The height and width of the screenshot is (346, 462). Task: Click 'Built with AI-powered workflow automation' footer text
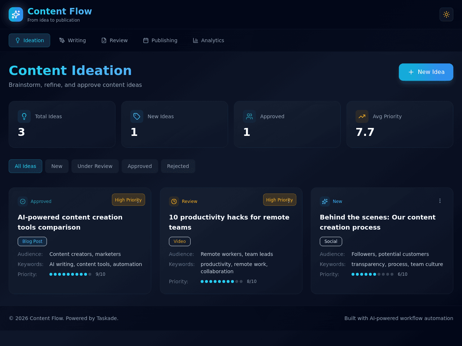(x=399, y=318)
